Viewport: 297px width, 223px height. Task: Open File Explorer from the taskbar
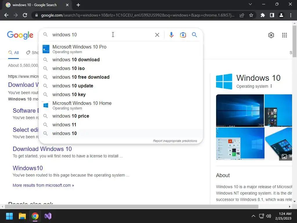(x=22, y=216)
